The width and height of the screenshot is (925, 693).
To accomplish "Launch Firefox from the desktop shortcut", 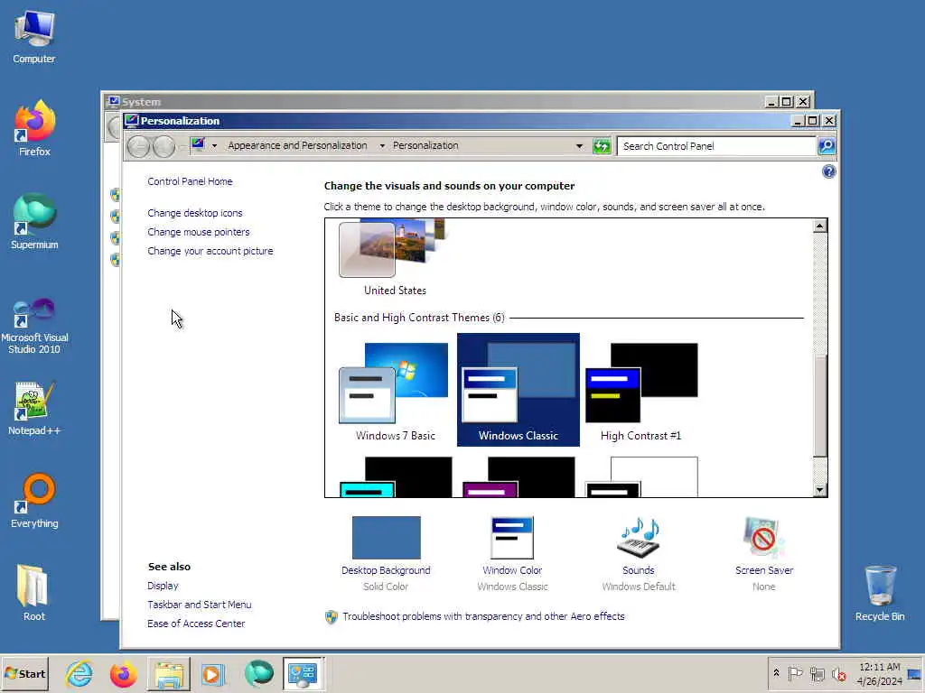I will [x=34, y=128].
